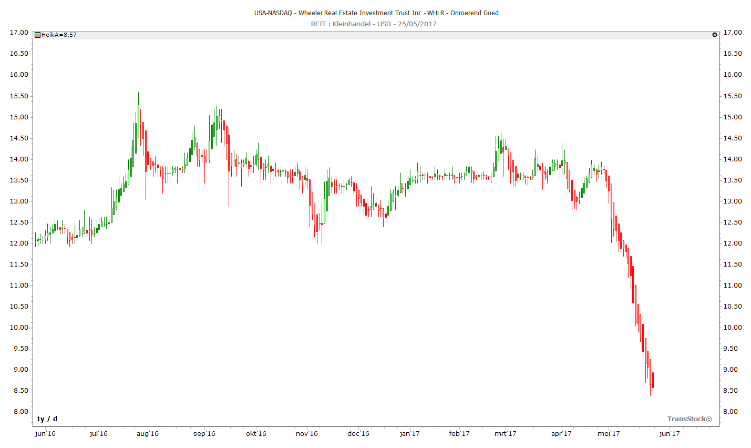
Task: Click the okt'16 date axis label
Action: pyautogui.click(x=256, y=434)
